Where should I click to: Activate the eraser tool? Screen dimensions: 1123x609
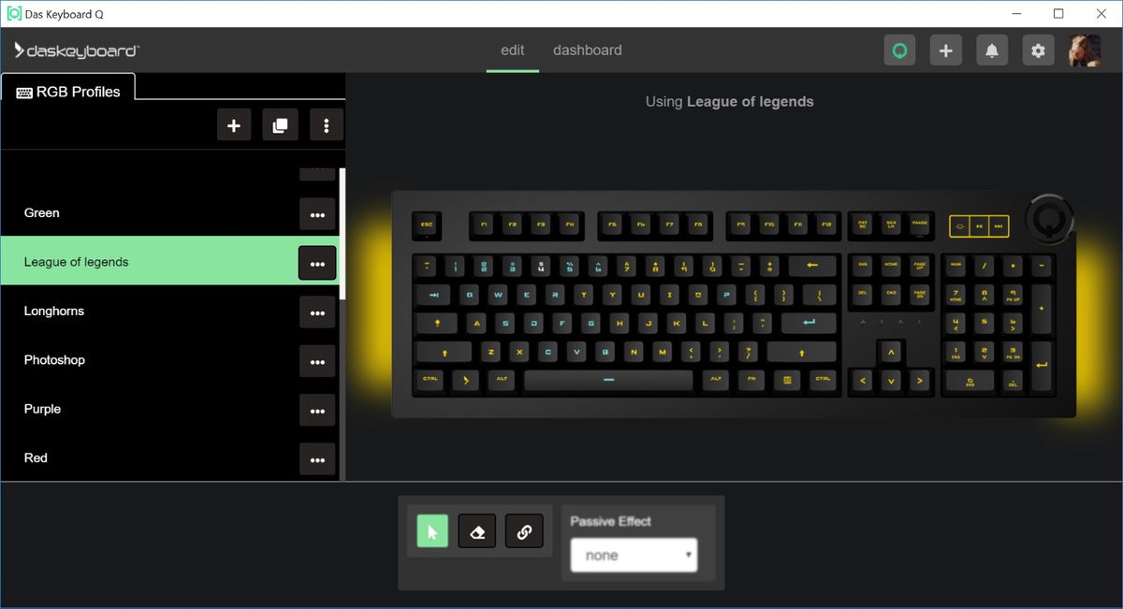pos(477,531)
